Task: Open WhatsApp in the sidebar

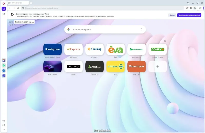Action: (4, 65)
